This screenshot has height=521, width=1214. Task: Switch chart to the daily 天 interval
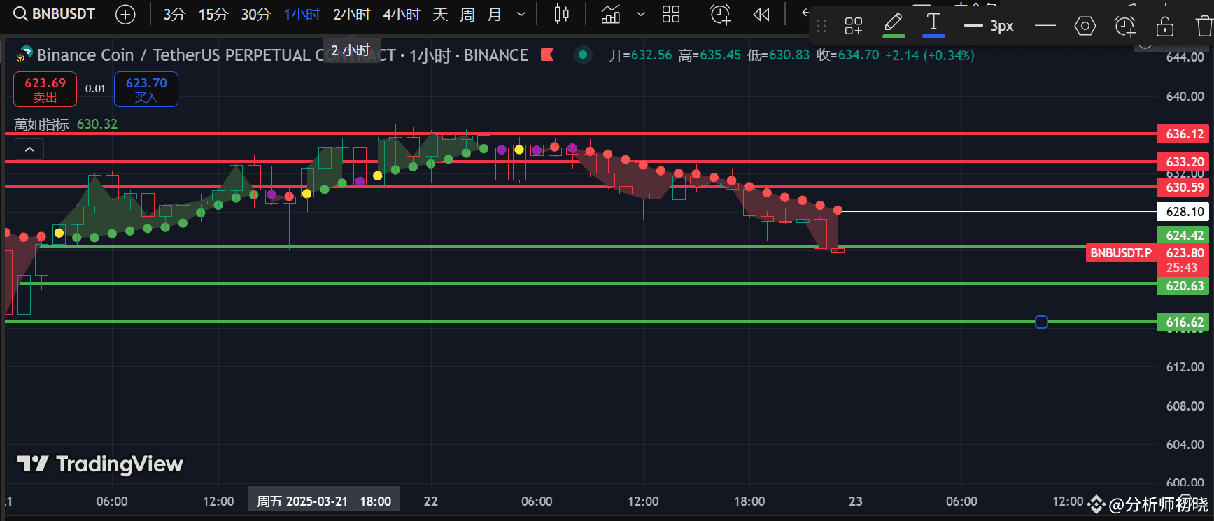440,14
